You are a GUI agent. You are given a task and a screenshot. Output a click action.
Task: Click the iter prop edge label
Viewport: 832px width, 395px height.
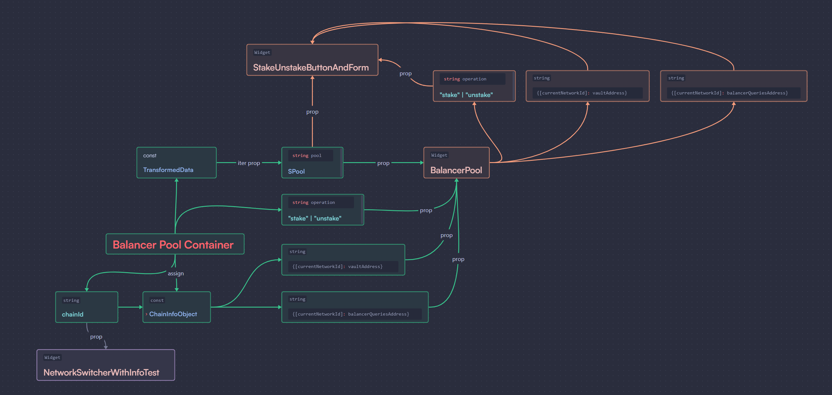tap(249, 163)
